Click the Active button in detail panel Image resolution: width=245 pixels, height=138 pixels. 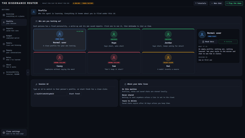pos(228,42)
